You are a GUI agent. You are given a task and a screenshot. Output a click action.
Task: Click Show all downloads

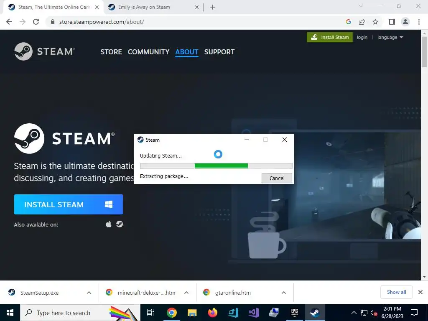396,292
